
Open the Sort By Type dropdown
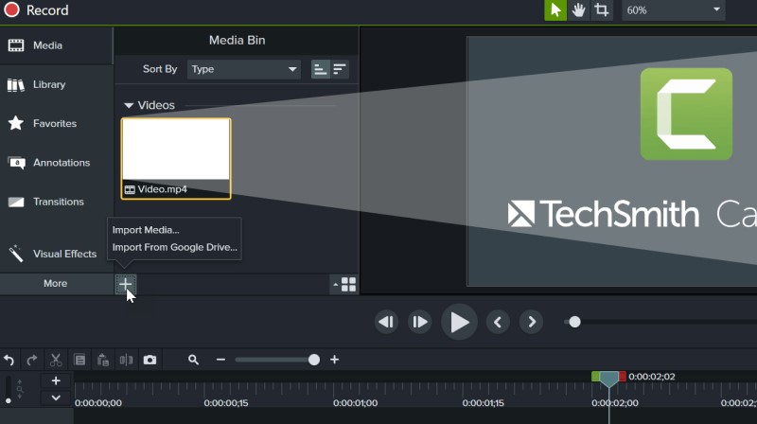pos(244,69)
